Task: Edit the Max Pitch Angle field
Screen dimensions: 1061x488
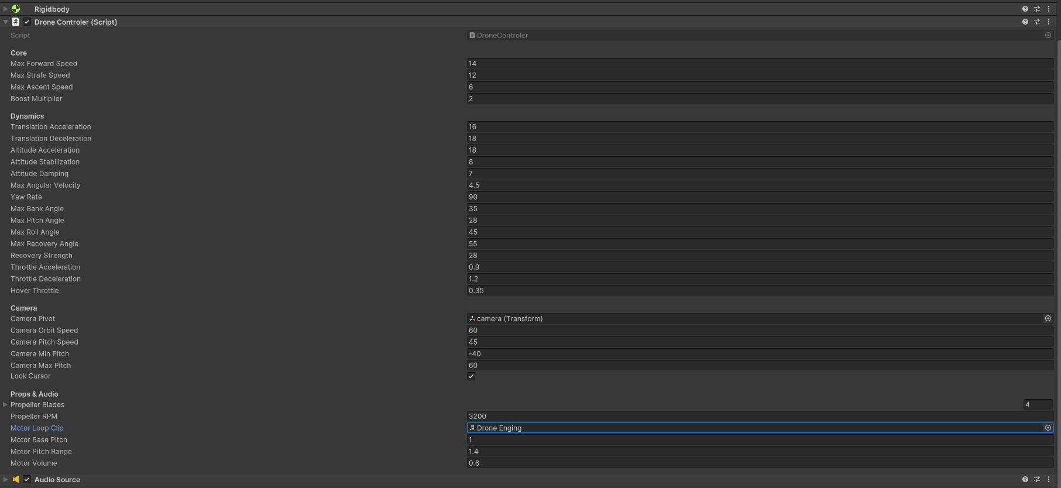Action: (760, 220)
